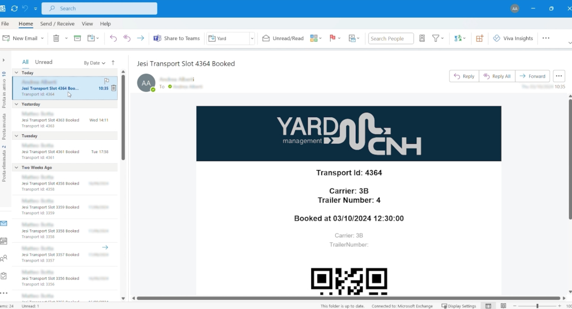The image size is (572, 309).
Task: Click the Reply All button
Action: (x=496, y=76)
